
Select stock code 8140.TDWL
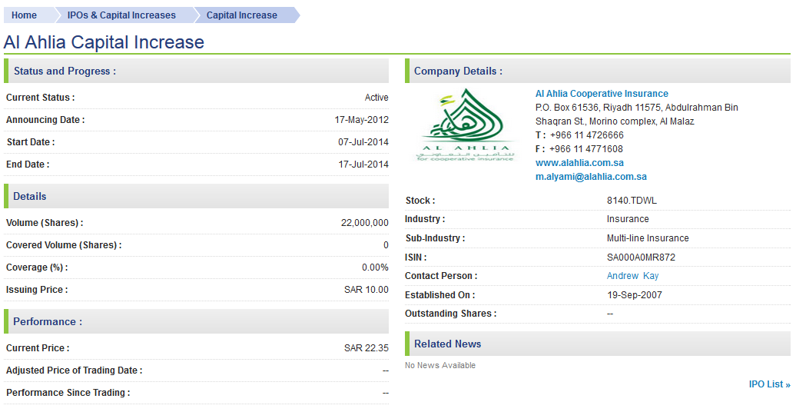click(x=632, y=201)
